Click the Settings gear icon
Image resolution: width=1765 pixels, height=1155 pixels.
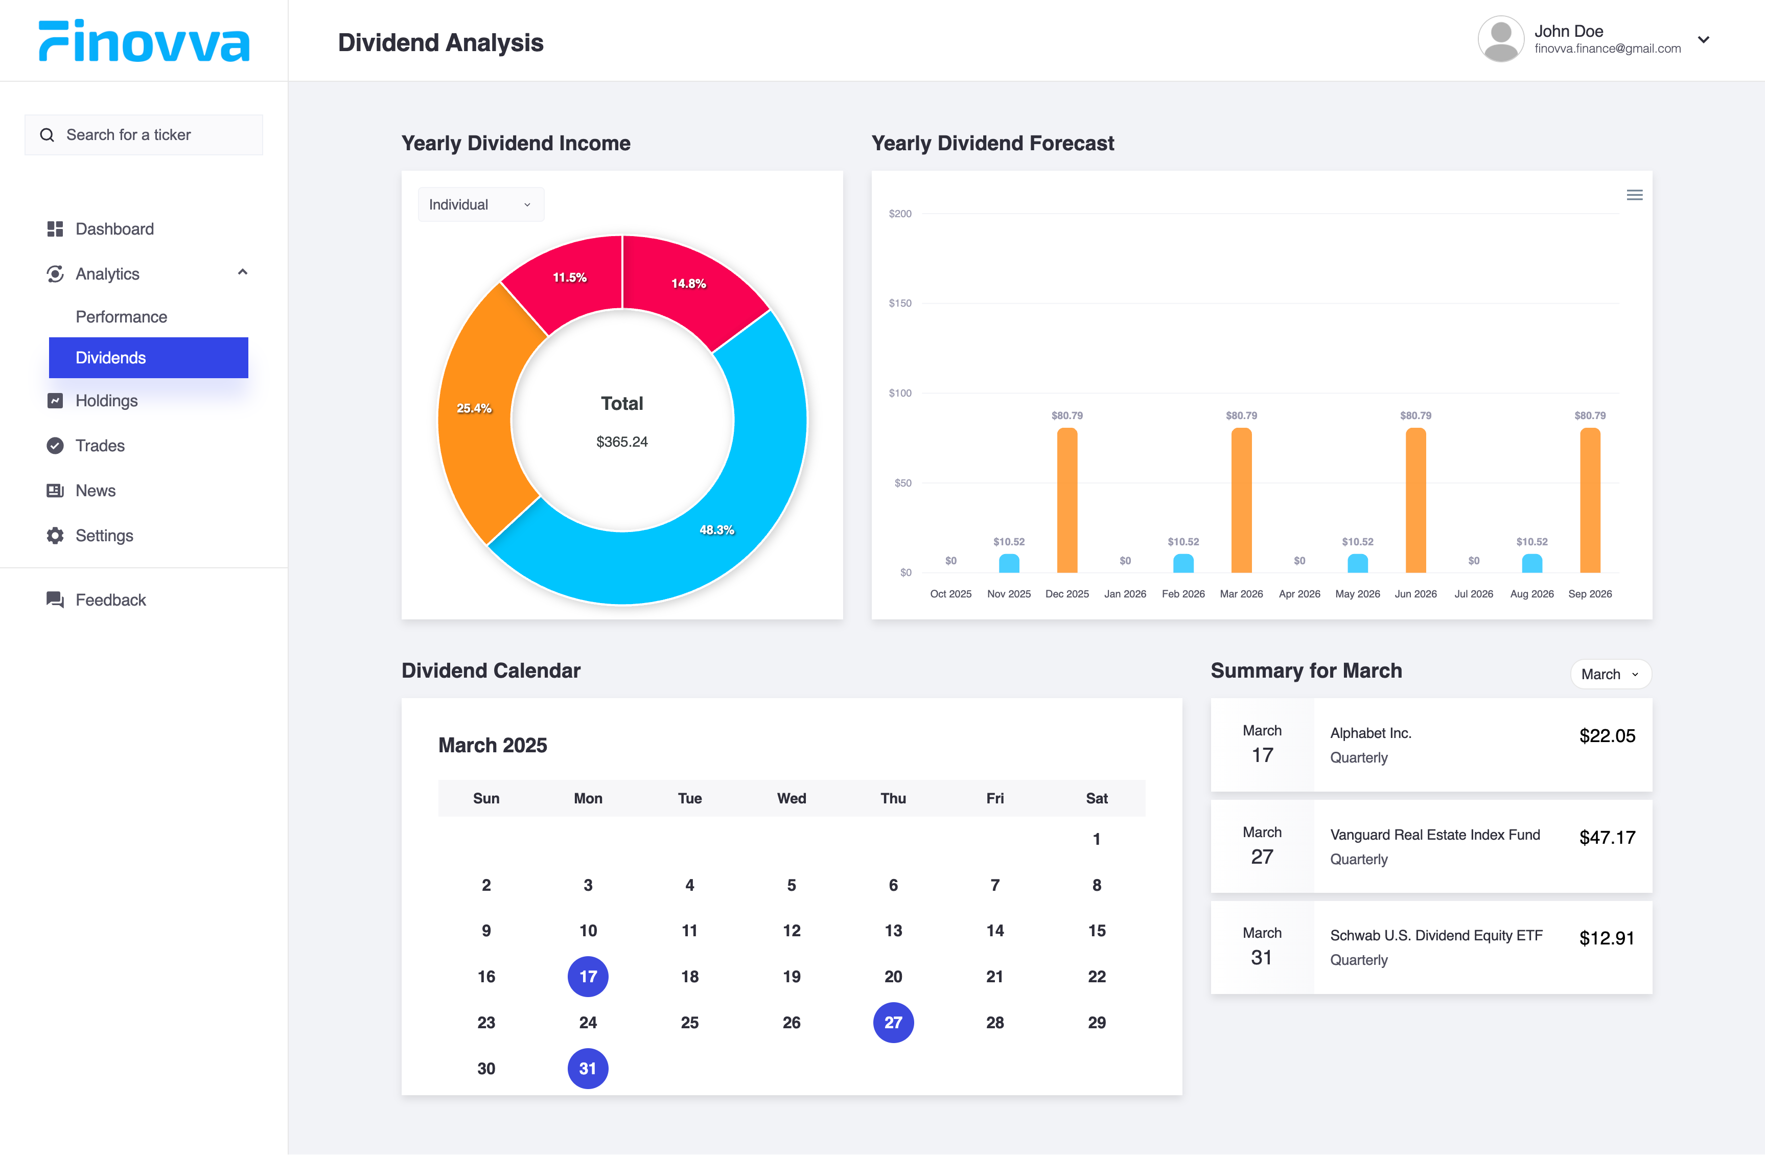55,536
